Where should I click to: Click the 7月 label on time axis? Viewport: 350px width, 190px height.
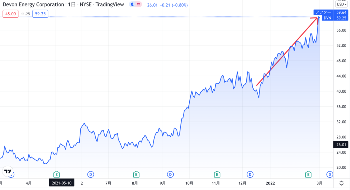(108, 183)
